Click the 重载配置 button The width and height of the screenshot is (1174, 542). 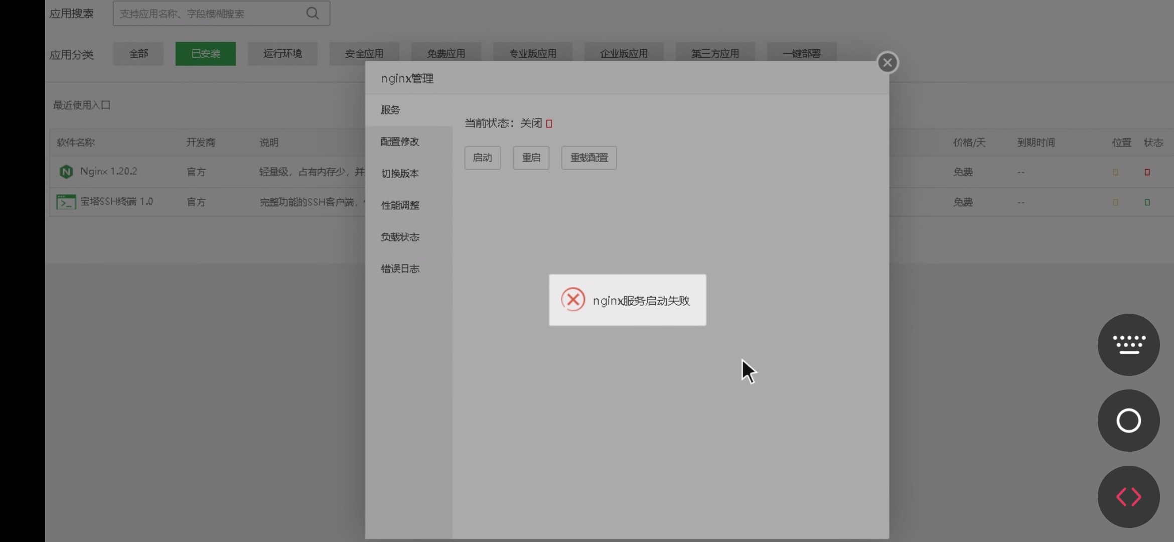589,158
